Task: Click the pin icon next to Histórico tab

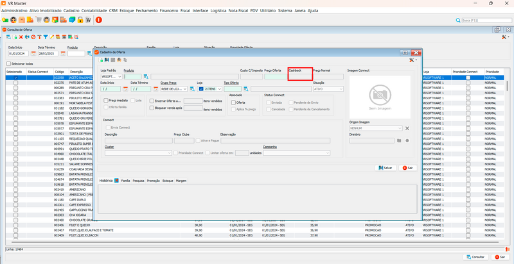Action: tap(116, 180)
